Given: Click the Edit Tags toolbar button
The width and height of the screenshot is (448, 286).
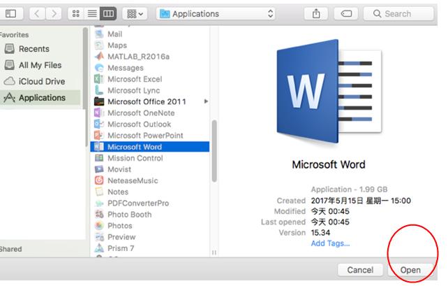Looking at the screenshot, I should (346, 13).
